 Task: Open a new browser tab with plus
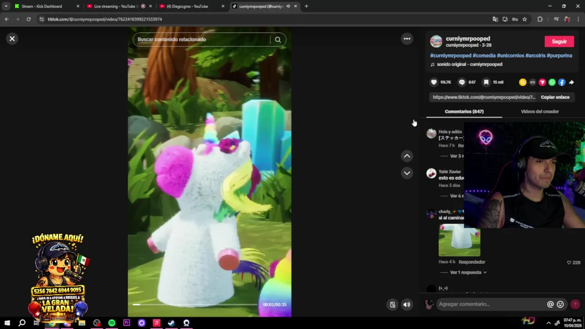pyautogui.click(x=306, y=6)
